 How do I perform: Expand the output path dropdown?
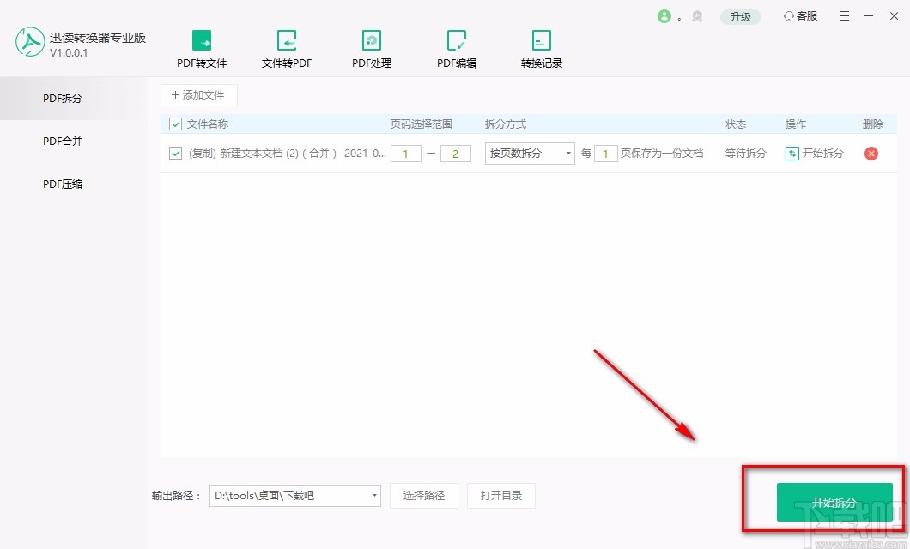[x=373, y=496]
